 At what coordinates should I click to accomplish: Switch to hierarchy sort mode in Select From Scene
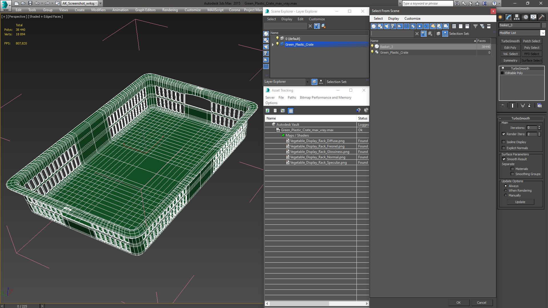click(445, 34)
